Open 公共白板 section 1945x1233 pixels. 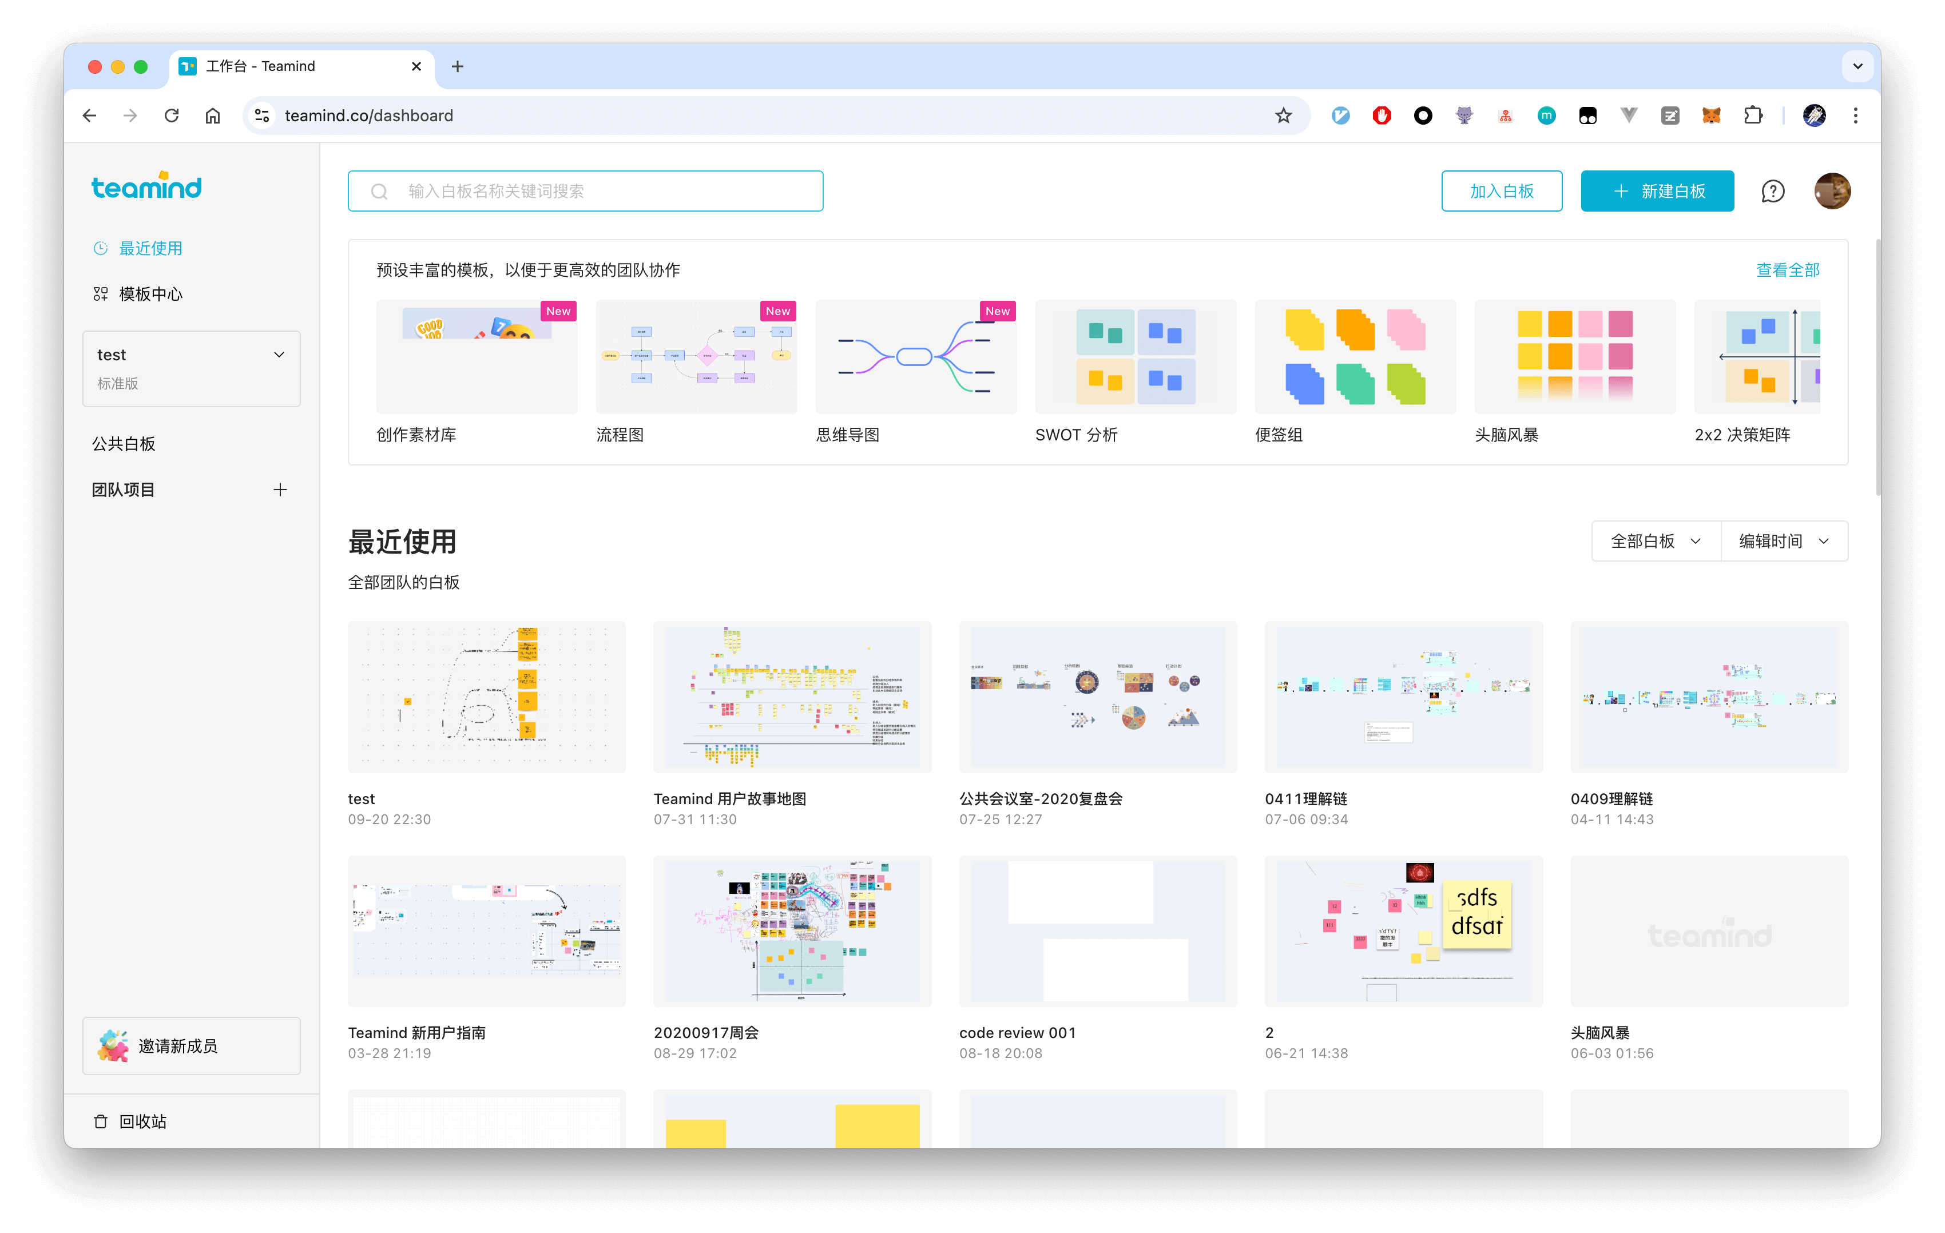pos(124,443)
